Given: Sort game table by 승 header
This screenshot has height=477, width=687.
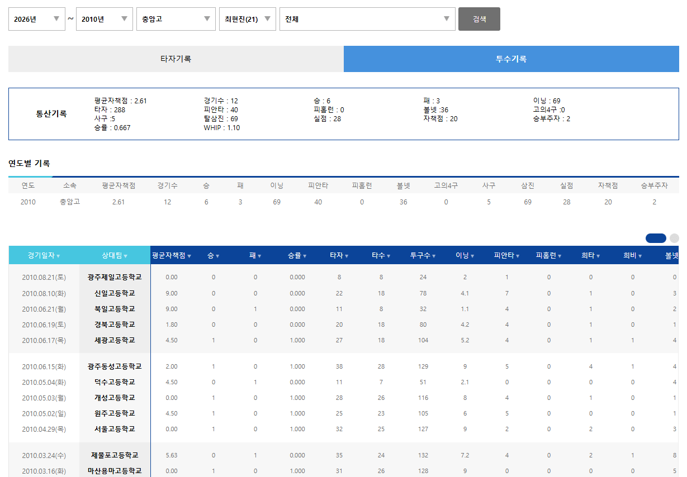Looking at the screenshot, I should (214, 255).
